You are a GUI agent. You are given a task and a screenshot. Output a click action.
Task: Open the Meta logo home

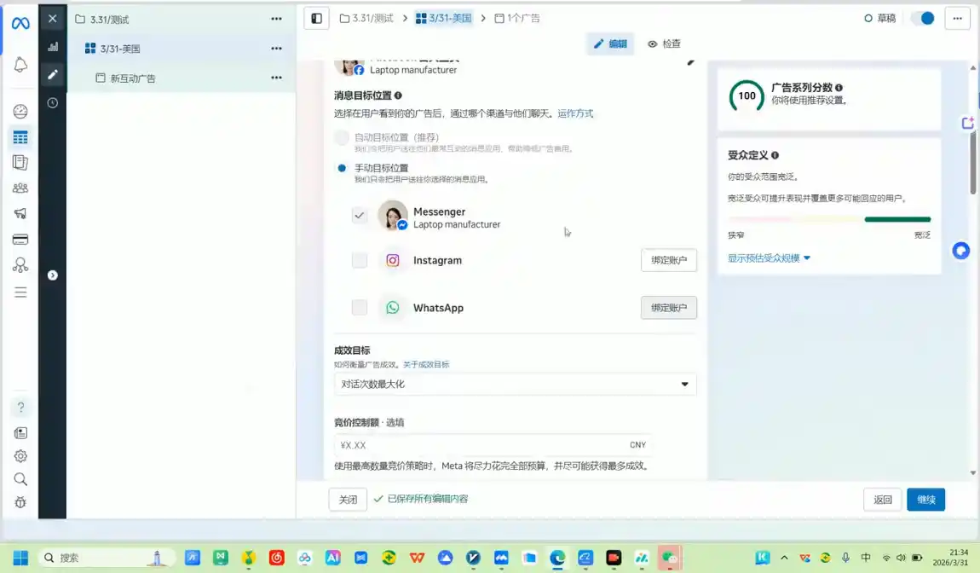pyautogui.click(x=20, y=23)
